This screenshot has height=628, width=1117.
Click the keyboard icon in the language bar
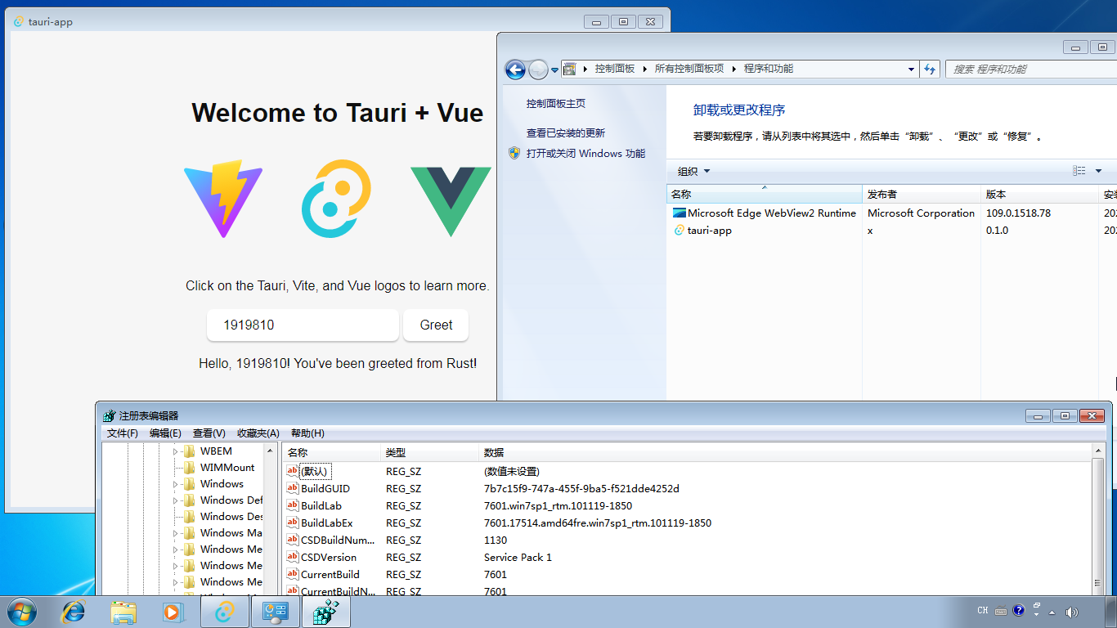coord(1001,611)
